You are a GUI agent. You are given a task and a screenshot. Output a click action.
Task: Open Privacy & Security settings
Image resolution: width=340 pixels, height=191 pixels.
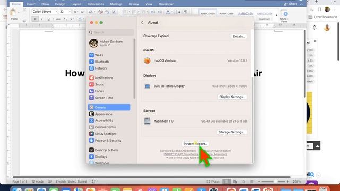pos(105,140)
